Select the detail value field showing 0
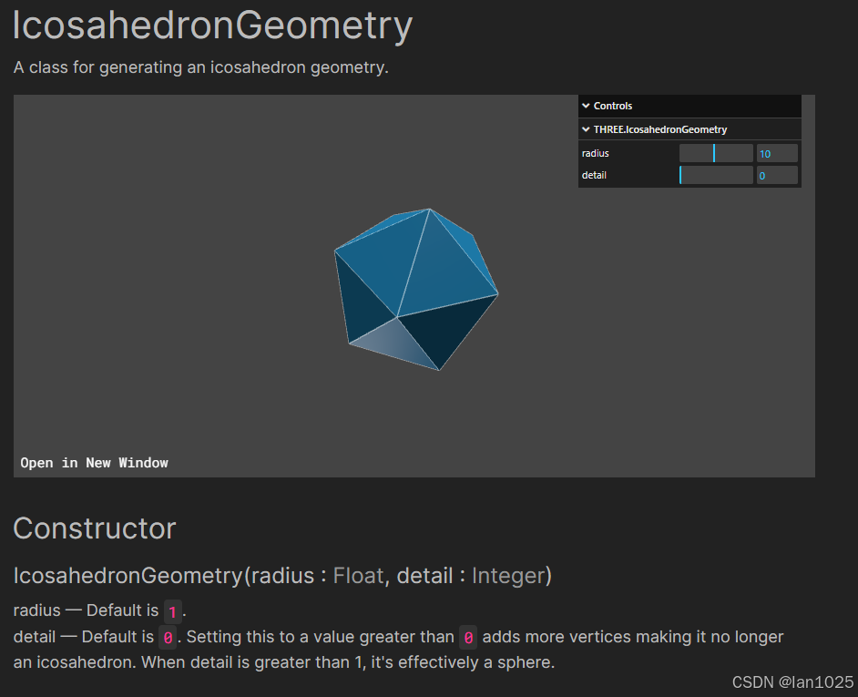 777,174
